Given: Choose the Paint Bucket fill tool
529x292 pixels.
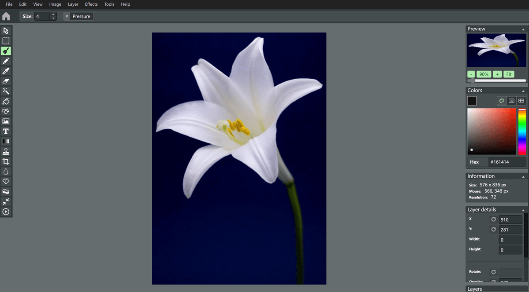Looking at the screenshot, I should pos(6,101).
